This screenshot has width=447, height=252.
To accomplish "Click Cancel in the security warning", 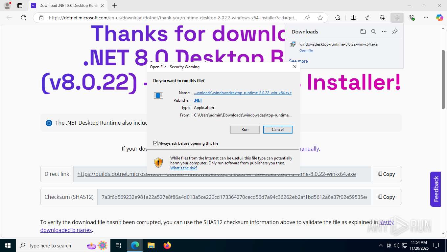I will tap(278, 130).
